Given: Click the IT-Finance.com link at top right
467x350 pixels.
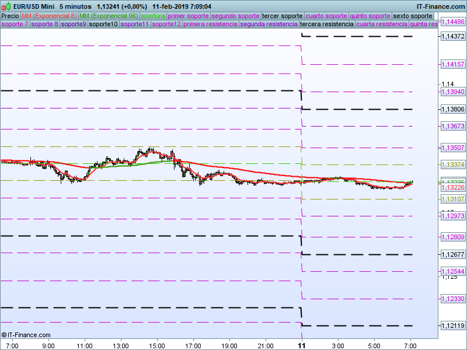Looking at the screenshot, I should pos(440,6).
